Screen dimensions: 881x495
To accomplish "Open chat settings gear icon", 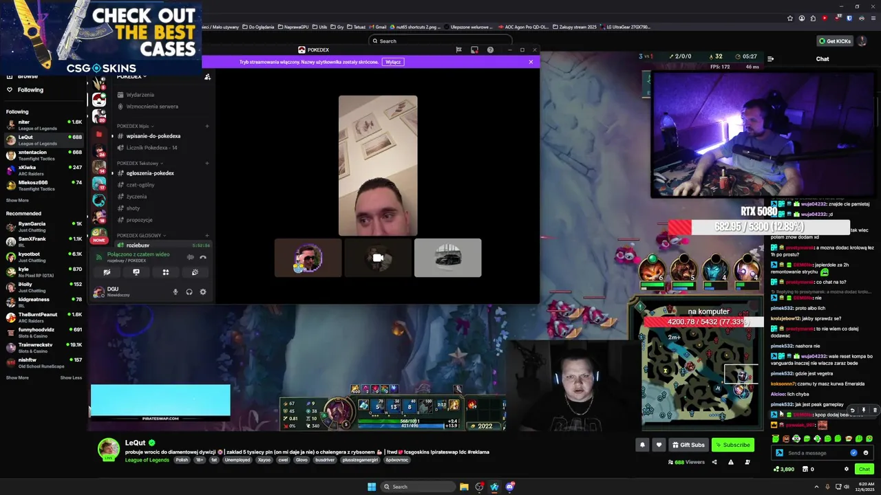I will (847, 469).
